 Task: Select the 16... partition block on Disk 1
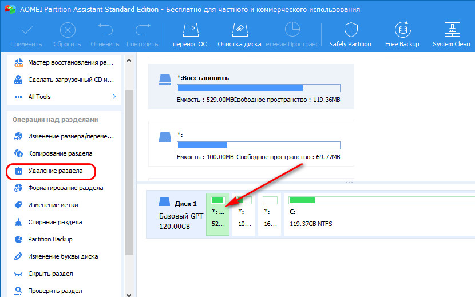pyautogui.click(x=270, y=214)
